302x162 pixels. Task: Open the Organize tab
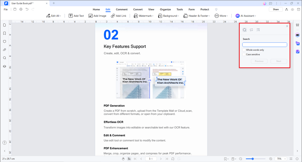165,10
